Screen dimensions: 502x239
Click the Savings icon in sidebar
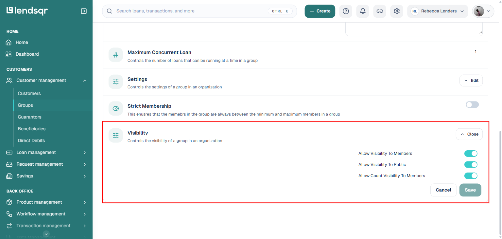click(9, 176)
